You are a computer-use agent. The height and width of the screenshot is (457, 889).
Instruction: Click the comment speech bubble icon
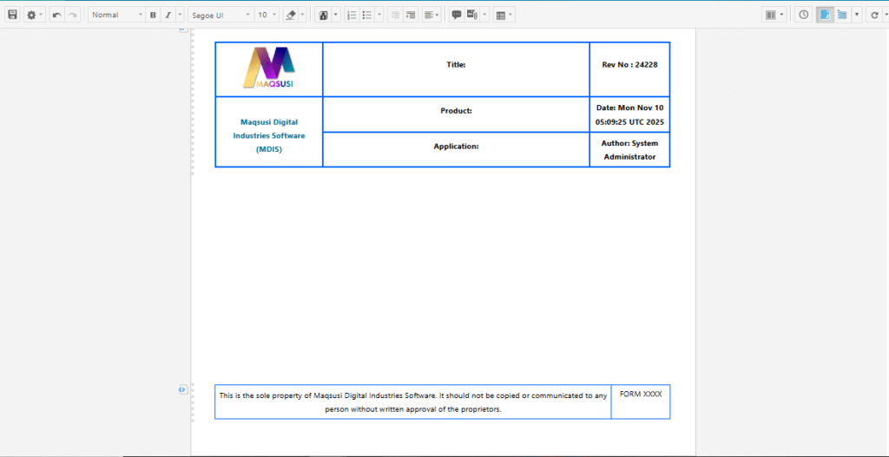point(457,15)
